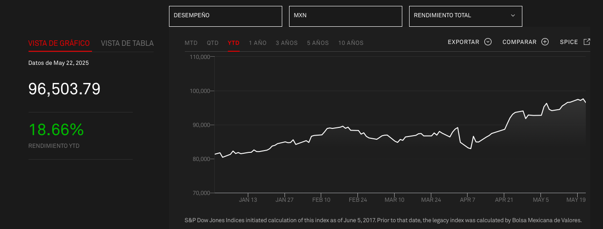The height and width of the screenshot is (229, 603).
Task: Select the QTD time range
Action: (213, 43)
